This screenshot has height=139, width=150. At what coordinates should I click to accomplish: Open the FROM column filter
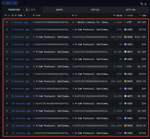point(34,16)
